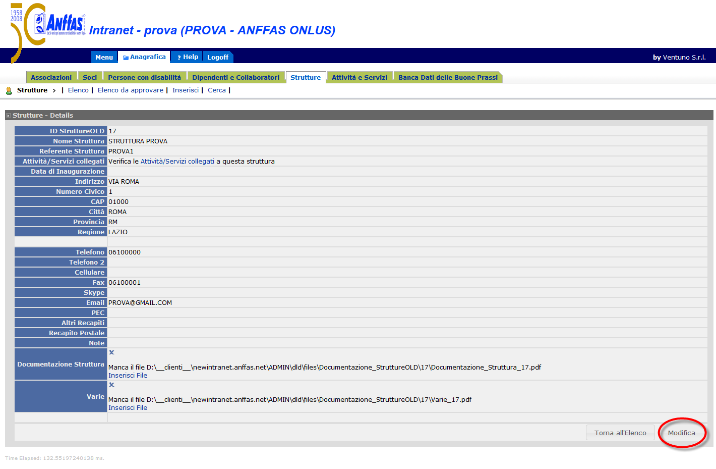
Task: Click the Time Elapsed footer text
Action: (x=54, y=458)
